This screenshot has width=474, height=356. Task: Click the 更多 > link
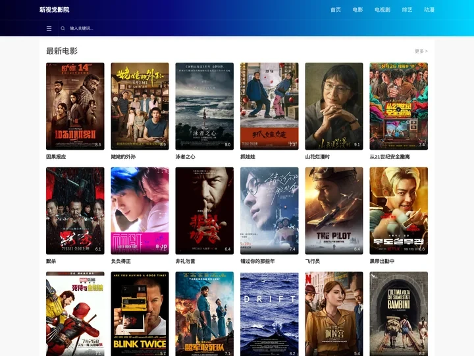[x=421, y=51]
